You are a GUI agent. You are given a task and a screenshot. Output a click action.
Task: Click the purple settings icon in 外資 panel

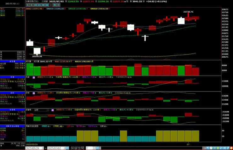(34, 77)
